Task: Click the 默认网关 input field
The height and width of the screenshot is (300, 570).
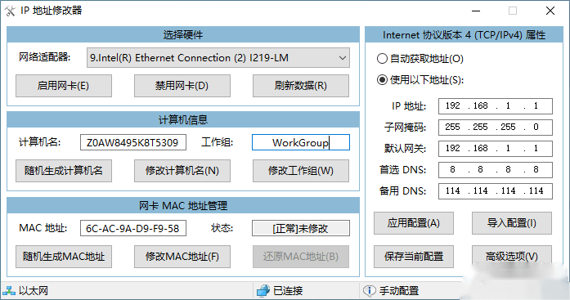Action: click(x=495, y=149)
